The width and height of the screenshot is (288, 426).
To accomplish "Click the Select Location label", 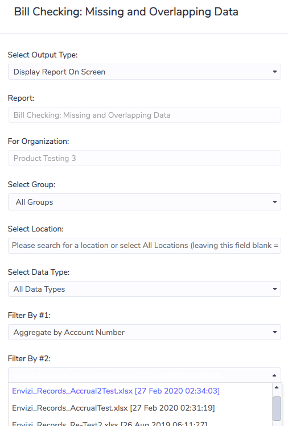I will click(x=36, y=229).
